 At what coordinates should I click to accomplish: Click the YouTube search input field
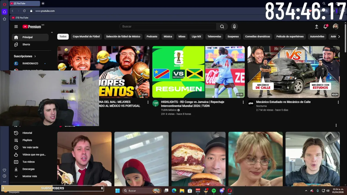[x=168, y=27]
